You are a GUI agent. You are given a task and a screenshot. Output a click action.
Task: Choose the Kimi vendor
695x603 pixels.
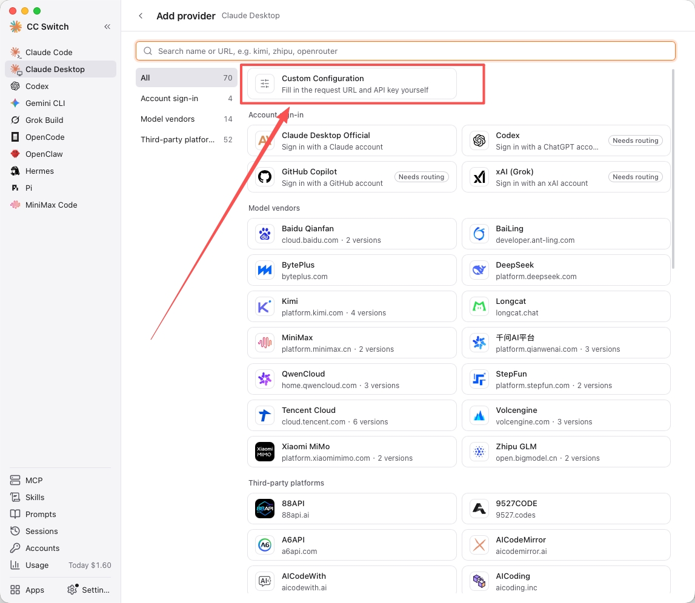click(x=352, y=306)
